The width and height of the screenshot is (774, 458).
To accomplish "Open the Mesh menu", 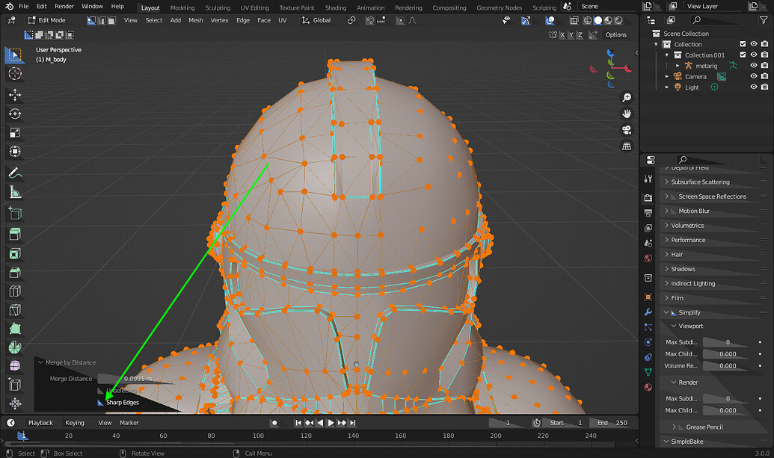I will pyautogui.click(x=195, y=20).
